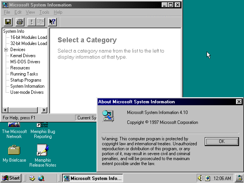Image resolution: width=244 pixels, height=183 pixels.
Task: Maximize the Microsoft System Information window
Action: (x=170, y=5)
